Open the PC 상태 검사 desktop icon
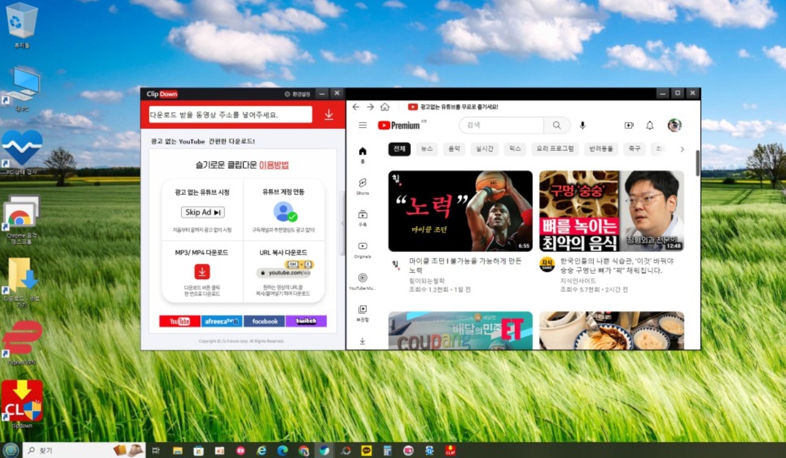The image size is (786, 458). click(22, 152)
